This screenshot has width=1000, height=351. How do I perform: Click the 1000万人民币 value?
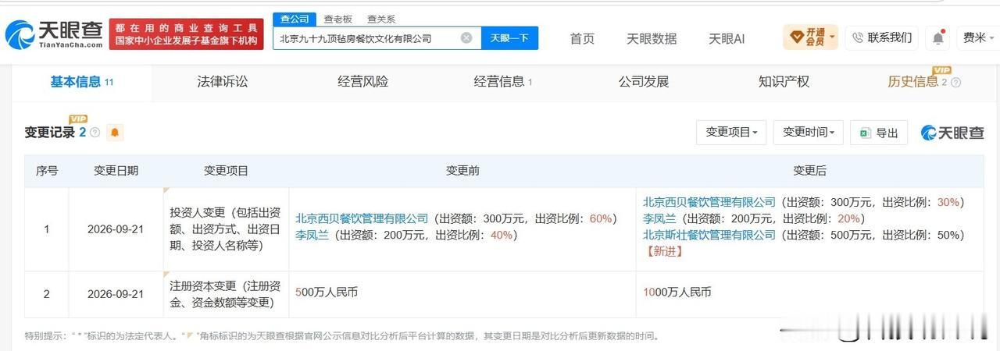(x=677, y=292)
